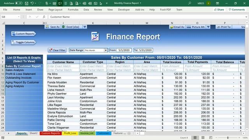
Task: Click the zoom out minus icon
Action: click(216, 138)
